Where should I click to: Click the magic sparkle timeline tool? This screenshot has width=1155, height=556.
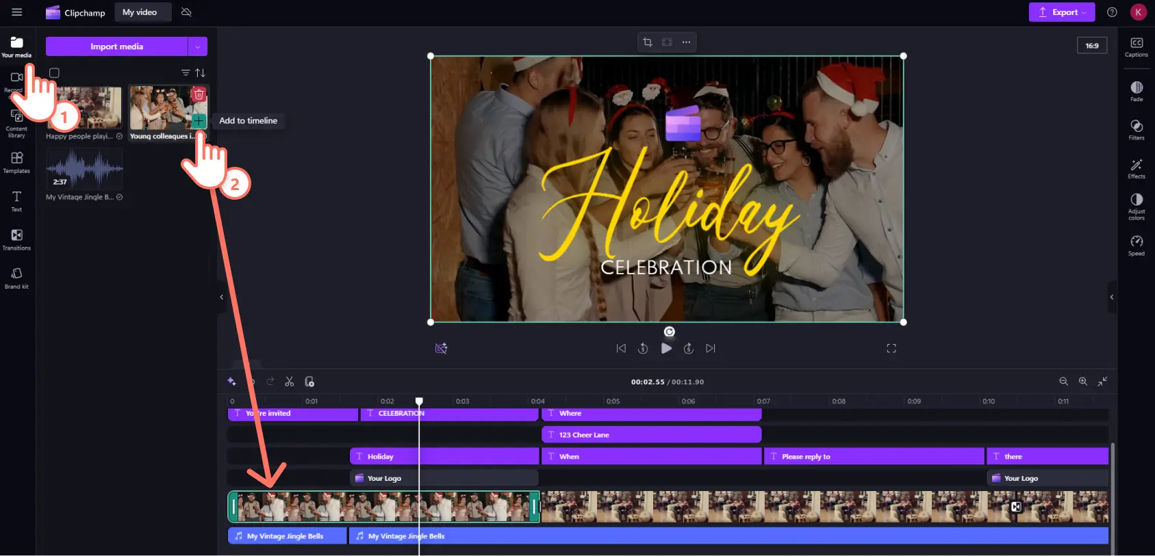coord(231,382)
